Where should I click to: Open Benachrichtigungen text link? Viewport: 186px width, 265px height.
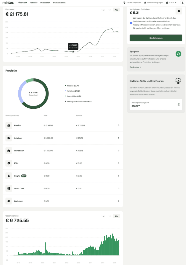155,3
